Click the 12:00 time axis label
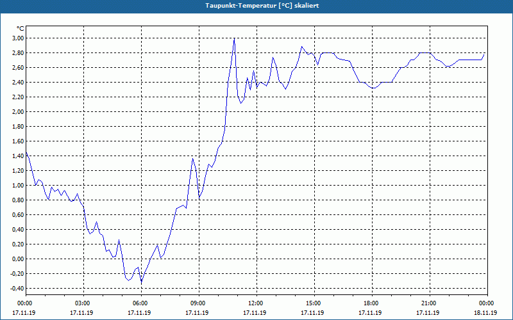Screen dimensions: 513x320 coord(257,303)
